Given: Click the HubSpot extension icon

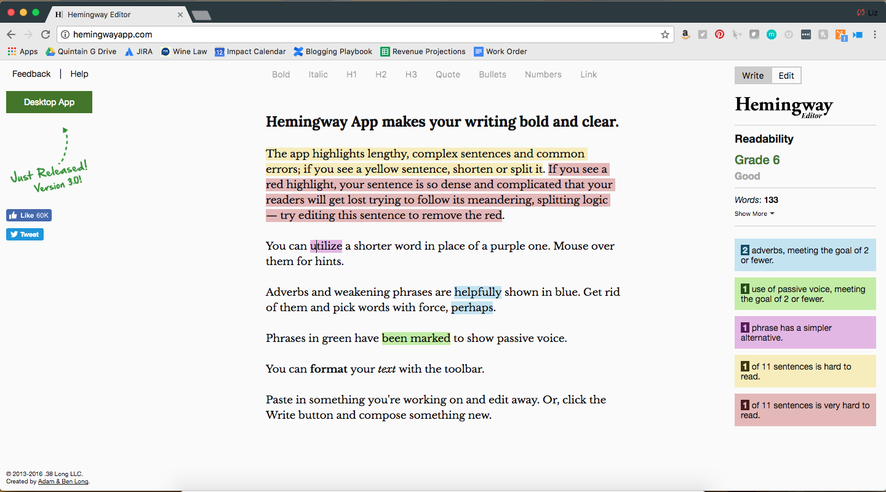Looking at the screenshot, I should coord(840,35).
